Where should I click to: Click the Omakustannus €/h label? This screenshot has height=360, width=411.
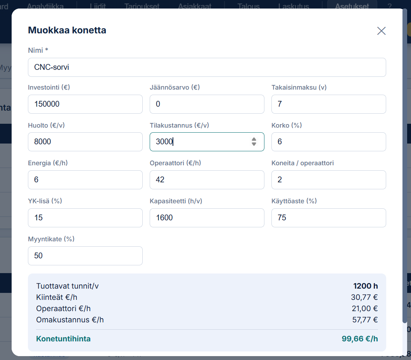70,320
